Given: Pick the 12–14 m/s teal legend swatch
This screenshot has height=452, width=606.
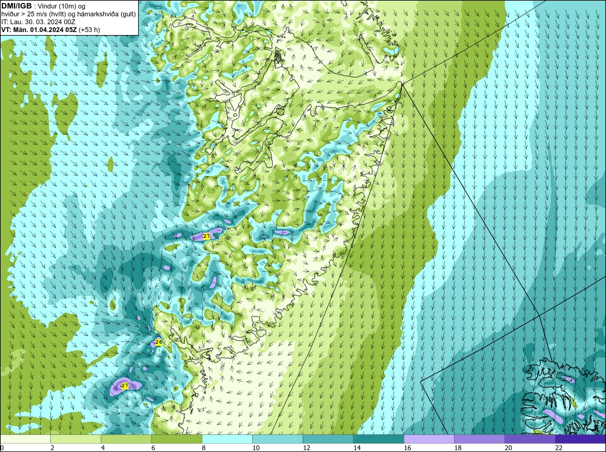Looking at the screenshot, I should (328, 439).
